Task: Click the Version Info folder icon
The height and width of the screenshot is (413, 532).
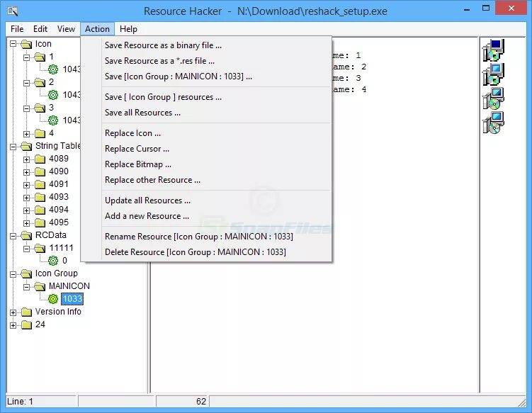Action: [26, 312]
